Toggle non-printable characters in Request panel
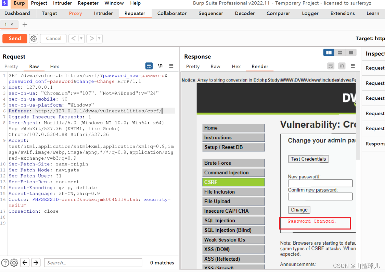 coord(161,66)
